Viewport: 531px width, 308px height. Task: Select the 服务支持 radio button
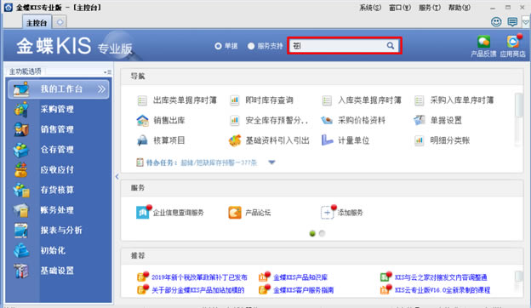tap(251, 46)
